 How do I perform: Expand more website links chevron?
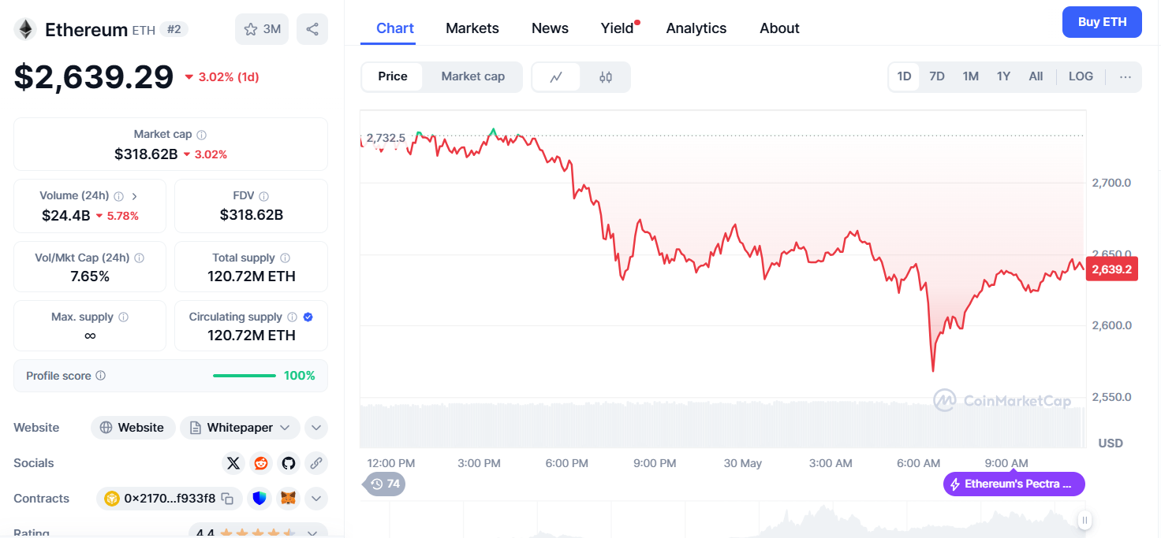tap(316, 428)
